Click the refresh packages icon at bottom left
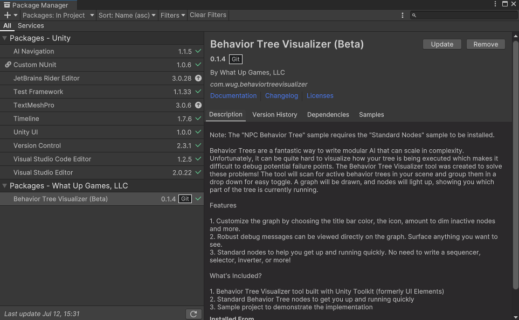The width and height of the screenshot is (519, 320). tap(193, 314)
